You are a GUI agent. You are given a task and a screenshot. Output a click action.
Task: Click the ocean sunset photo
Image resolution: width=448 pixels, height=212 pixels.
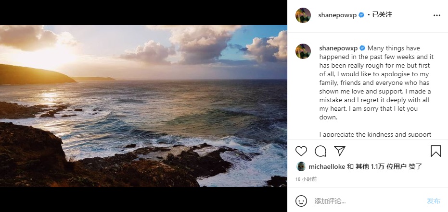(143, 106)
